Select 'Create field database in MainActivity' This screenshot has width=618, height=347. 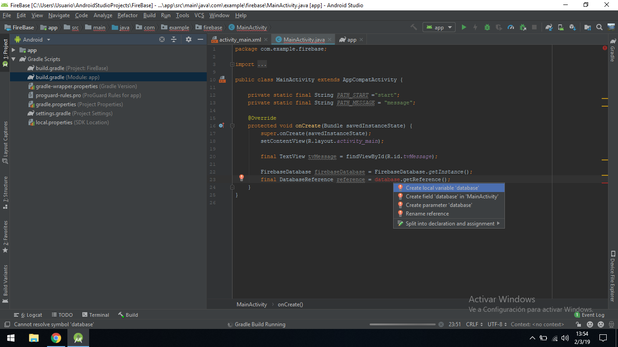[x=449, y=197]
